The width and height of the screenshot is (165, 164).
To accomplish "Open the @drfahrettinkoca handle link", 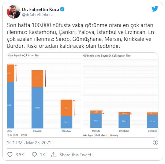I will [x=38, y=15].
